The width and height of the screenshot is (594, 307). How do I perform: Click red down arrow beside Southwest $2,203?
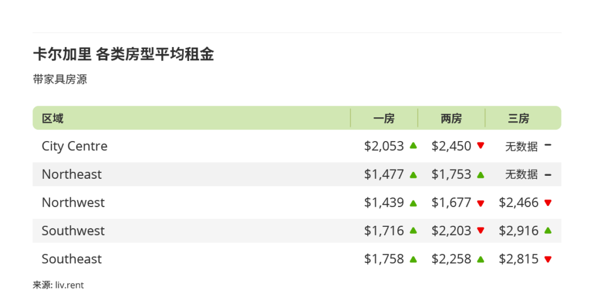480,230
